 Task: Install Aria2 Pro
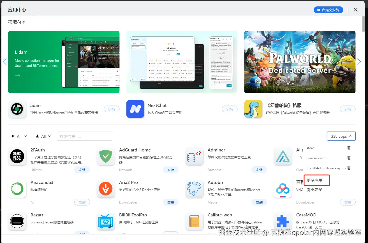[171, 202]
